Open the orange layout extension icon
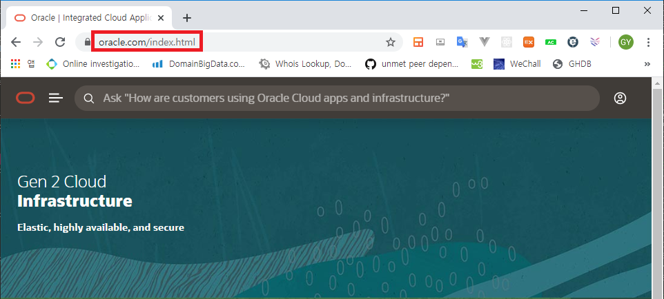664x299 pixels. tap(418, 42)
